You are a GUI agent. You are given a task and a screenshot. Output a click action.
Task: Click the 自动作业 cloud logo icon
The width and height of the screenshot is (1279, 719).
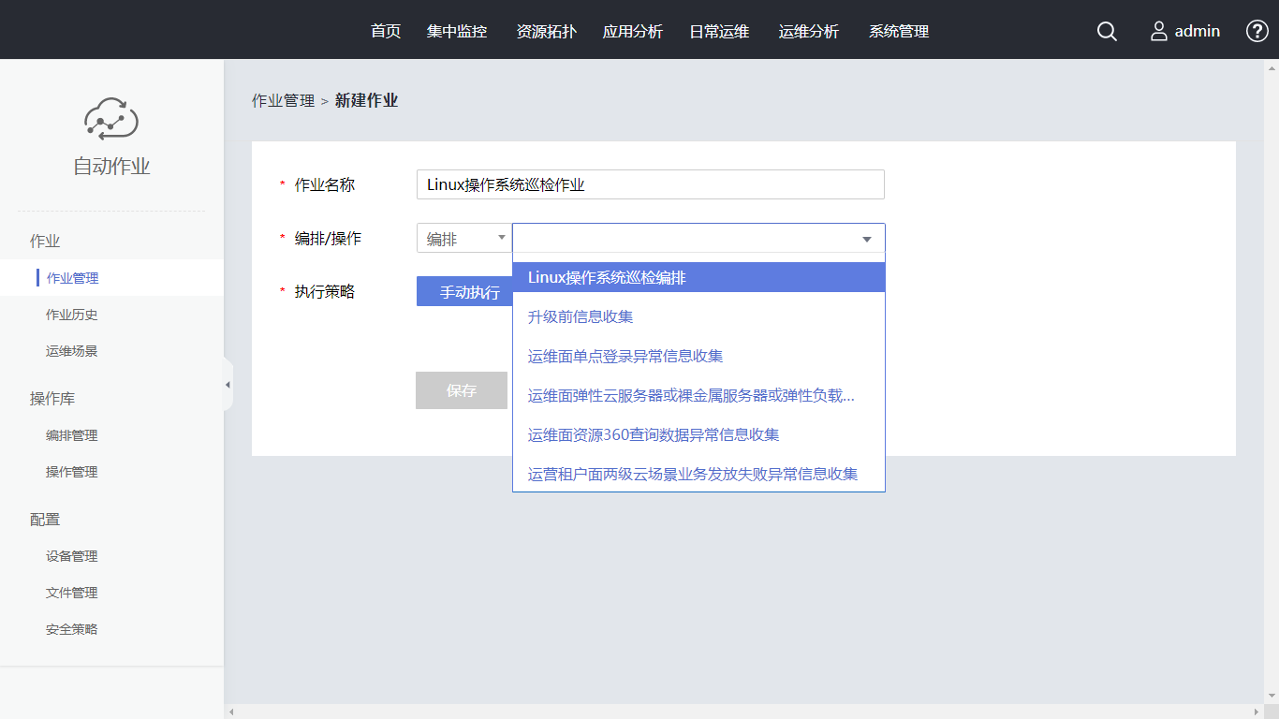111,119
